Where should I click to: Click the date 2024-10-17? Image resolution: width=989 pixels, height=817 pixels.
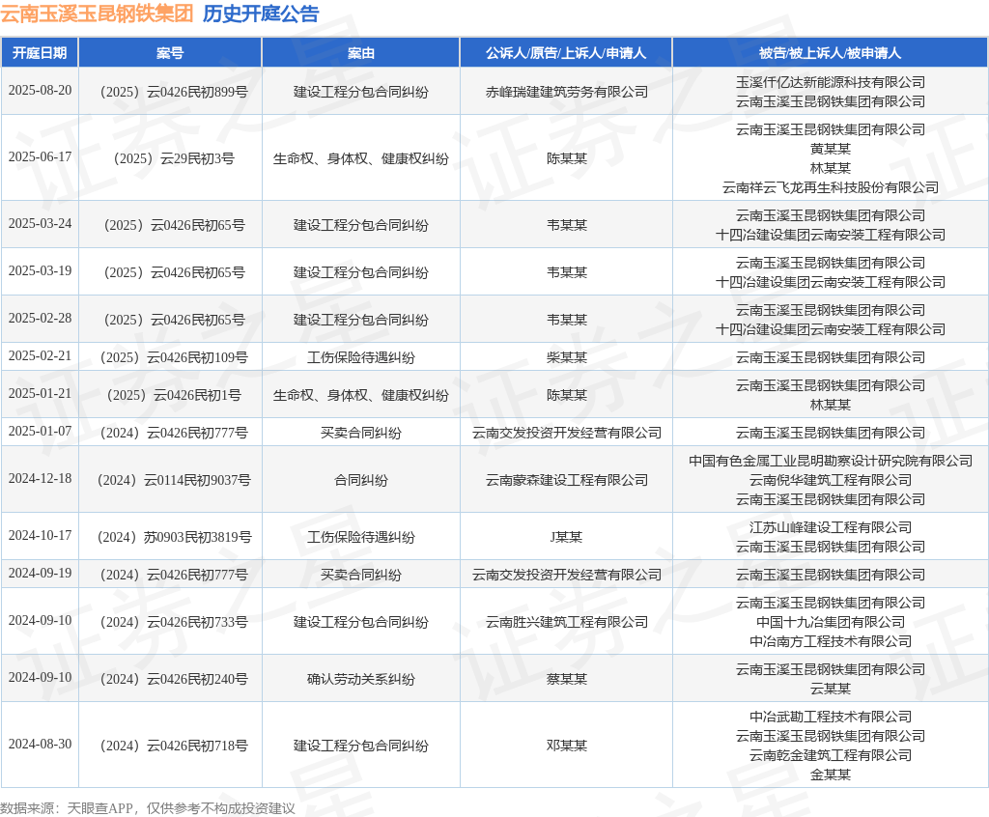coord(40,535)
